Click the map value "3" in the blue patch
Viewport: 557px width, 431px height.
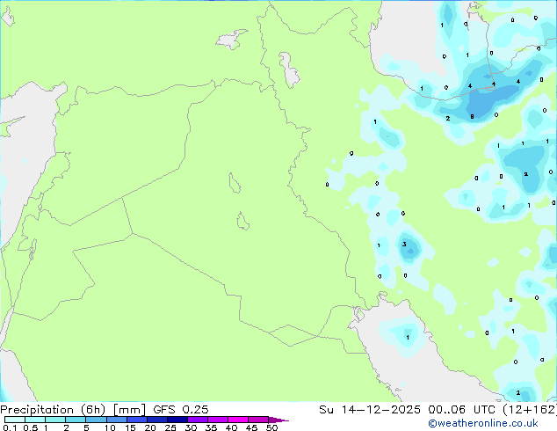[x=404, y=244]
